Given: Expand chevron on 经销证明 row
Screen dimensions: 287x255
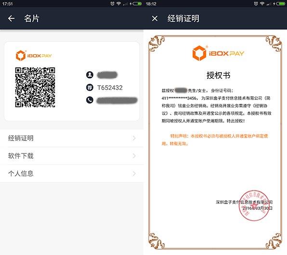Looking at the screenshot, I should coord(134,138).
